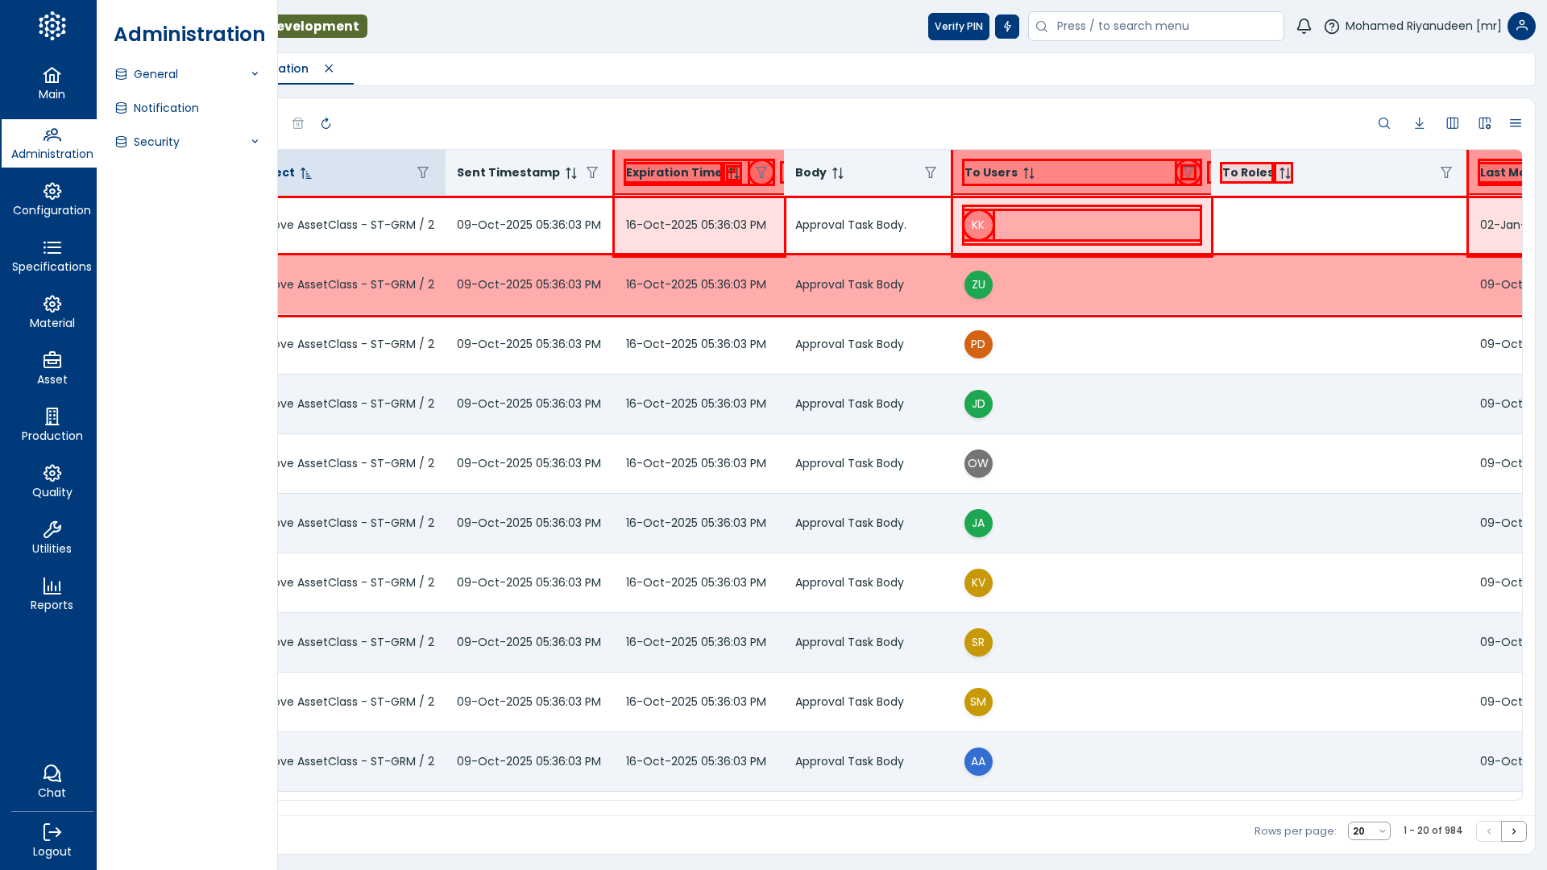Toggle sort on Body column
This screenshot has width=1547, height=870.
[838, 173]
